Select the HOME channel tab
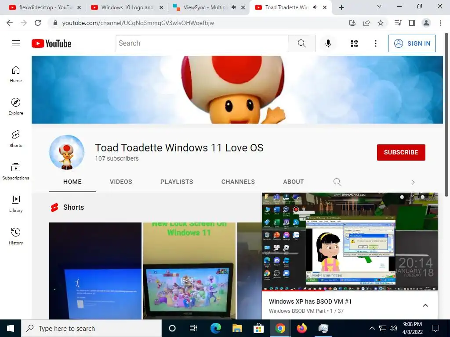This screenshot has width=450, height=337. coord(73,182)
